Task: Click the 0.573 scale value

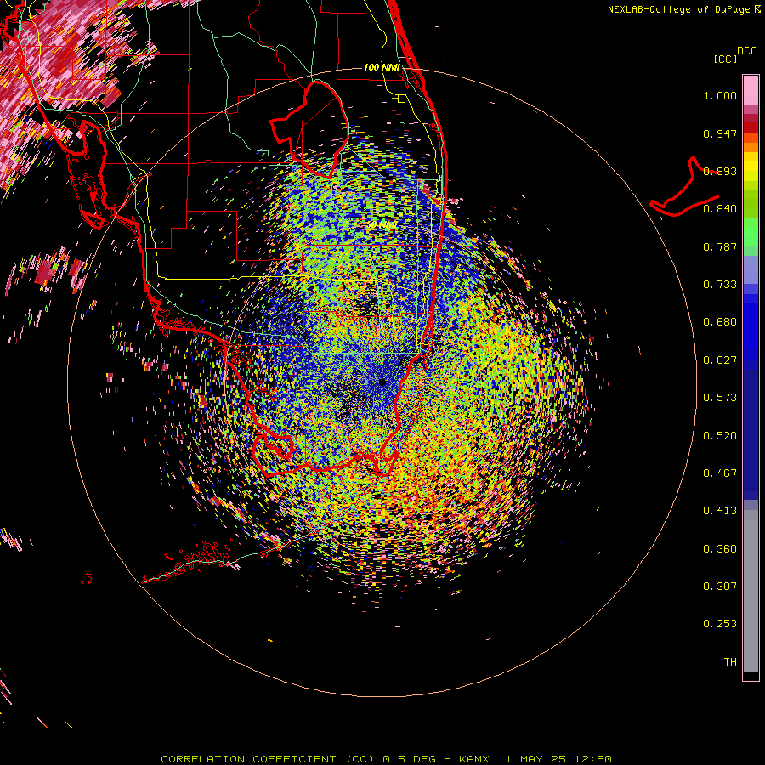Action: click(720, 398)
